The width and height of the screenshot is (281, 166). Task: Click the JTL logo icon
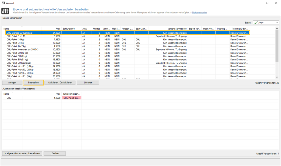pos(5,11)
